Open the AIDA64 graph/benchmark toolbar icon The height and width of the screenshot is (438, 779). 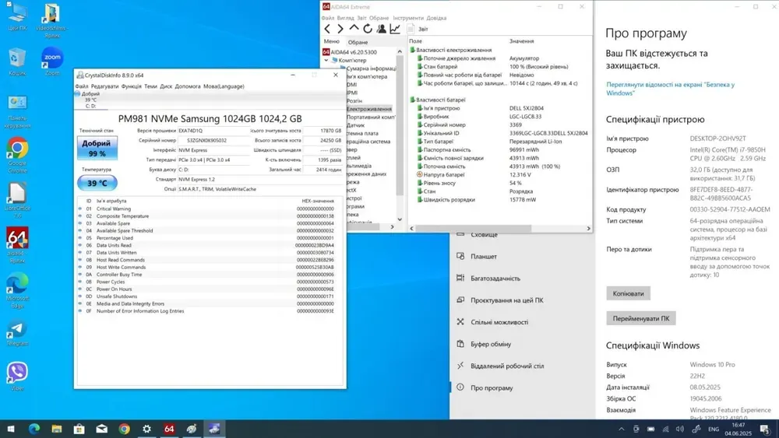(x=395, y=29)
